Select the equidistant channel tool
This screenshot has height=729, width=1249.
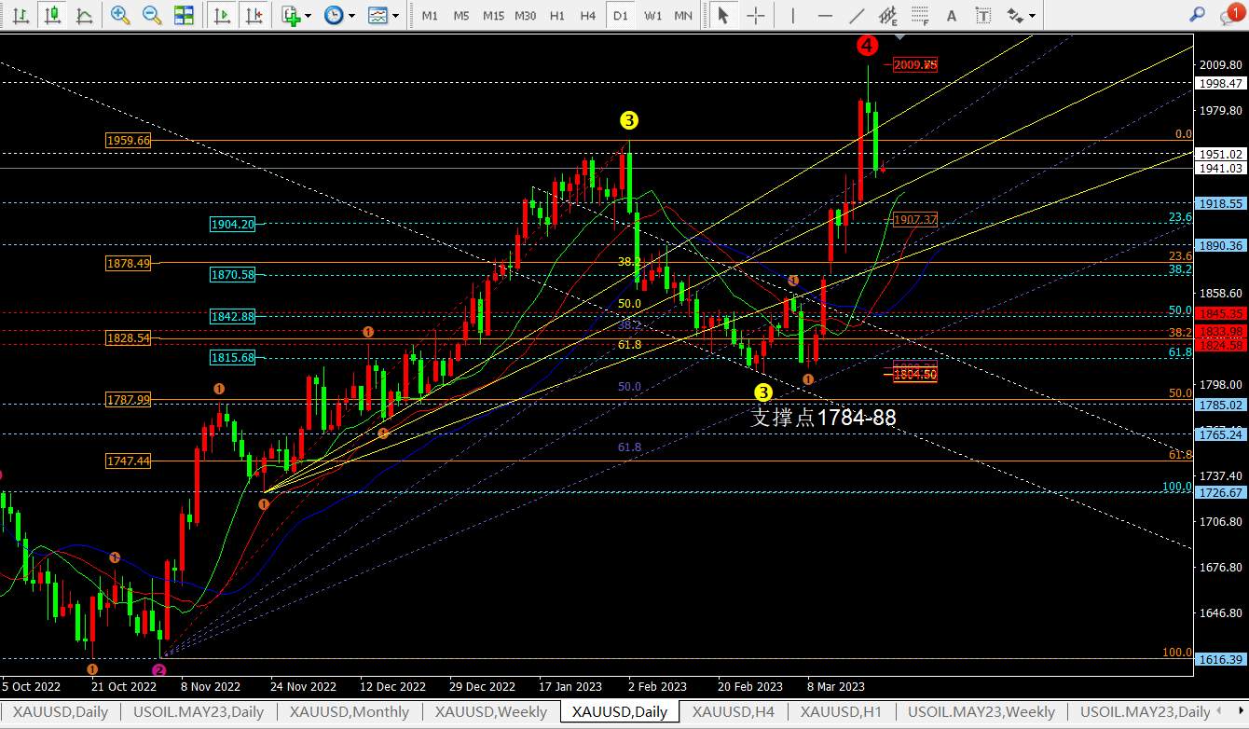tap(888, 15)
